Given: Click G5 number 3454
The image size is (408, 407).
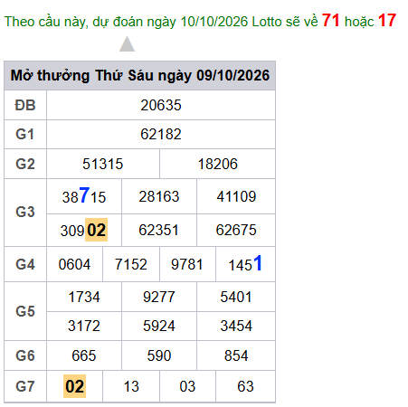Looking at the screenshot, I should click(236, 326).
